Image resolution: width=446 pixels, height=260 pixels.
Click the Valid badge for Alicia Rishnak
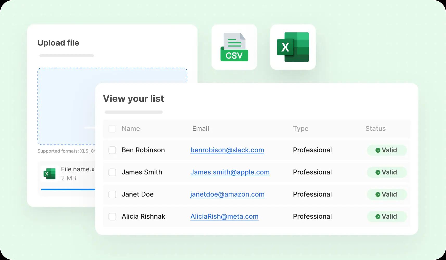(x=387, y=217)
